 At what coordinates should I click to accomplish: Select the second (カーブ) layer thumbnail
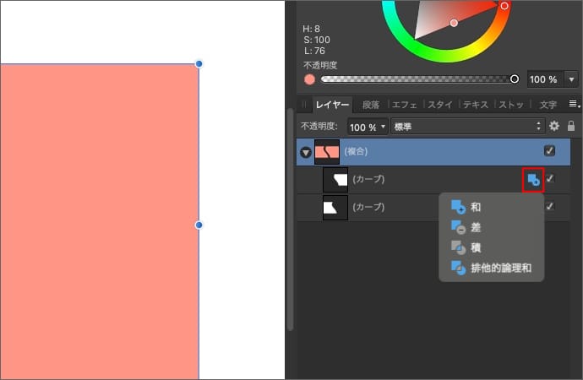[x=335, y=207]
